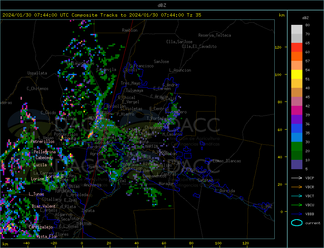
Task: Click the L_PAZ map label
Action: (x=267, y=207)
